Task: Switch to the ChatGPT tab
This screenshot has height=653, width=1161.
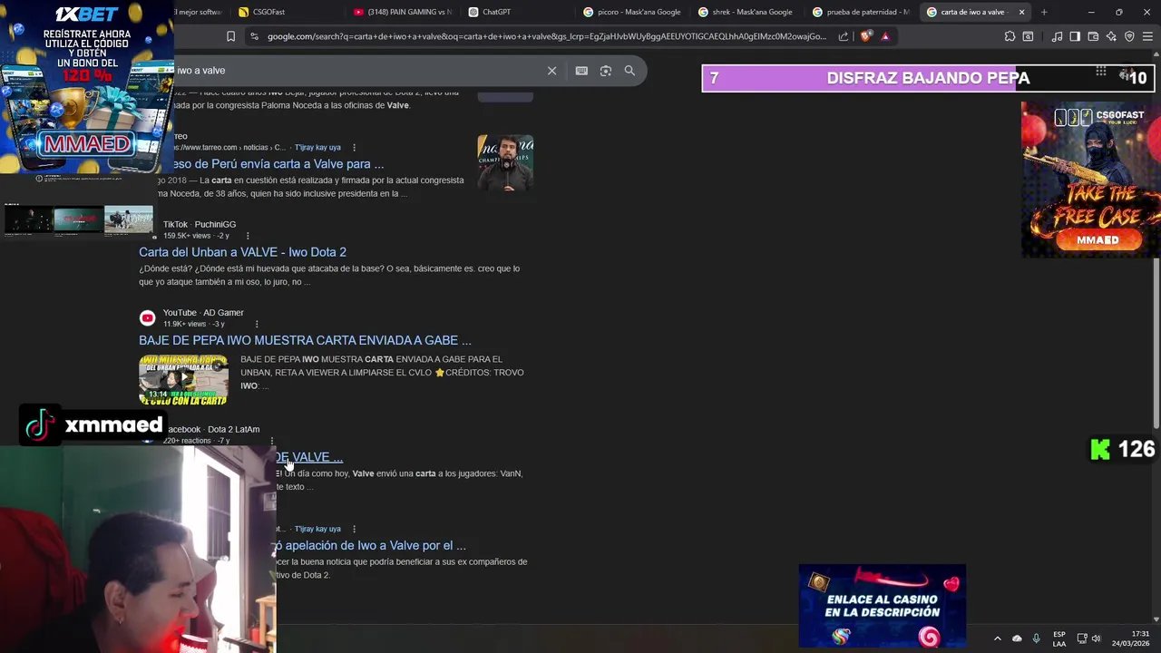Action: [x=517, y=12]
